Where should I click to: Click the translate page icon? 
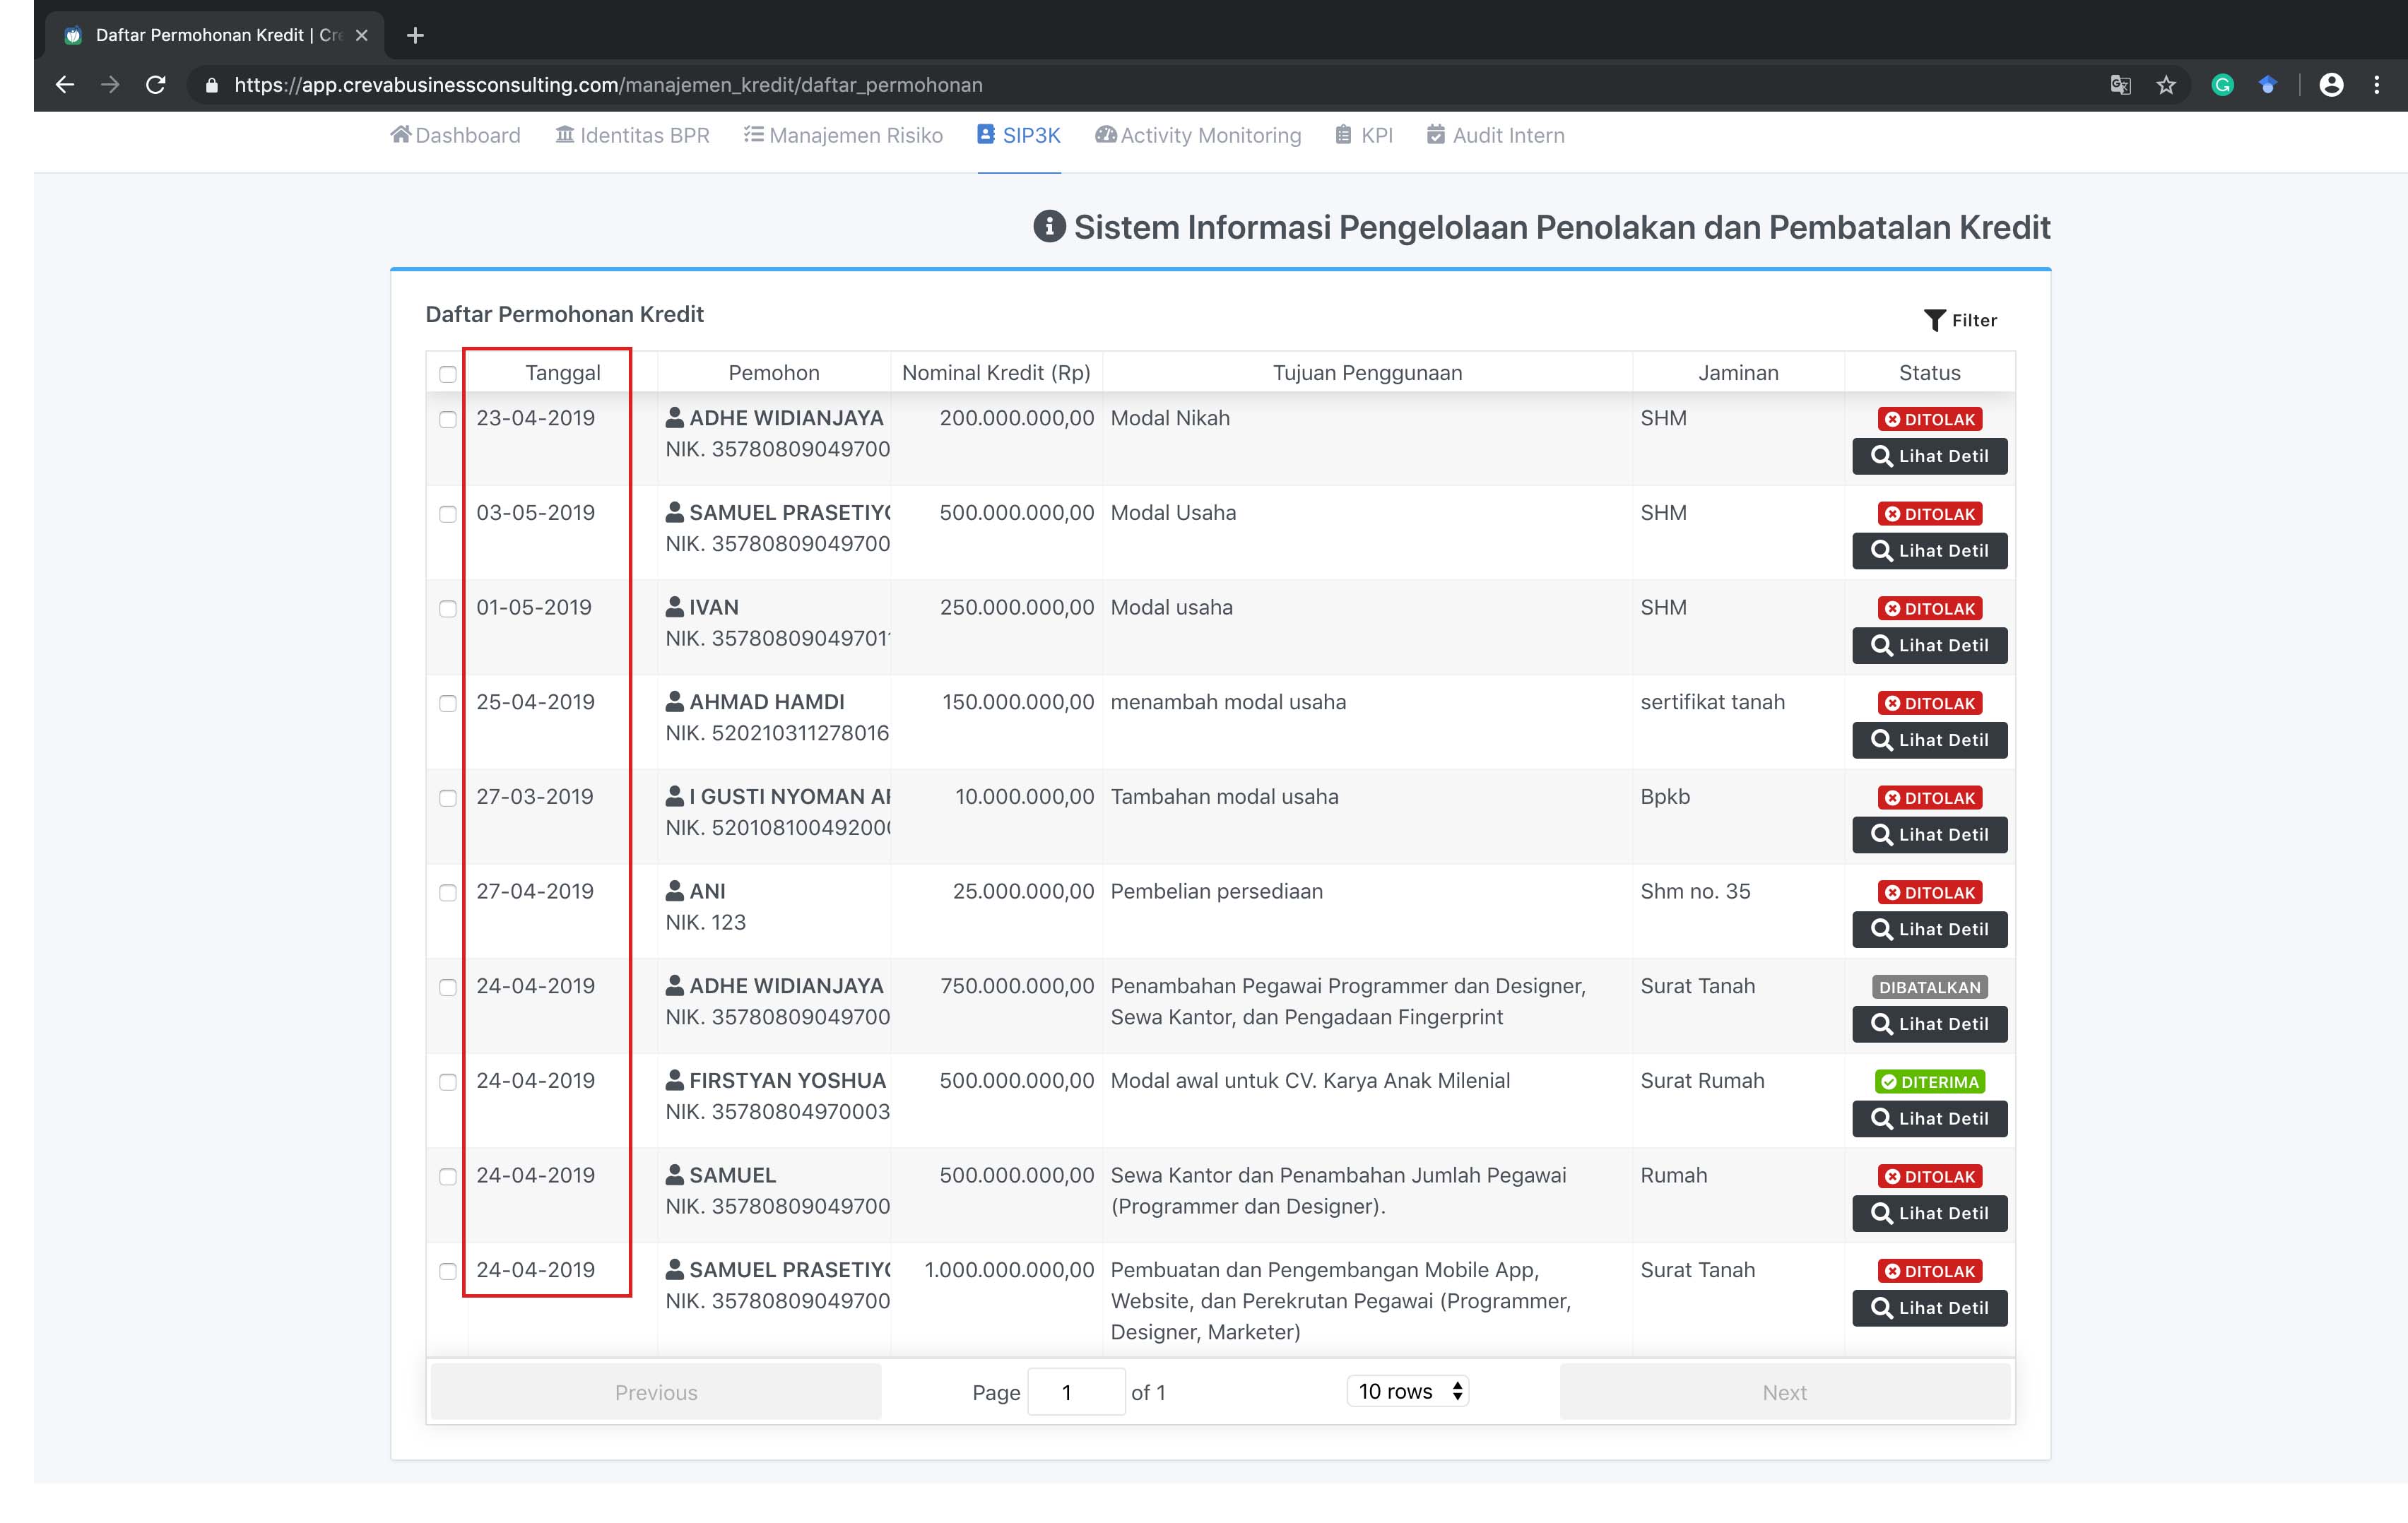[x=2120, y=85]
